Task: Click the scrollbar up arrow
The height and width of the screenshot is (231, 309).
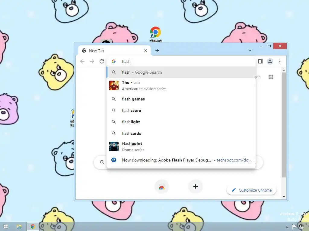Action: pos(284,70)
